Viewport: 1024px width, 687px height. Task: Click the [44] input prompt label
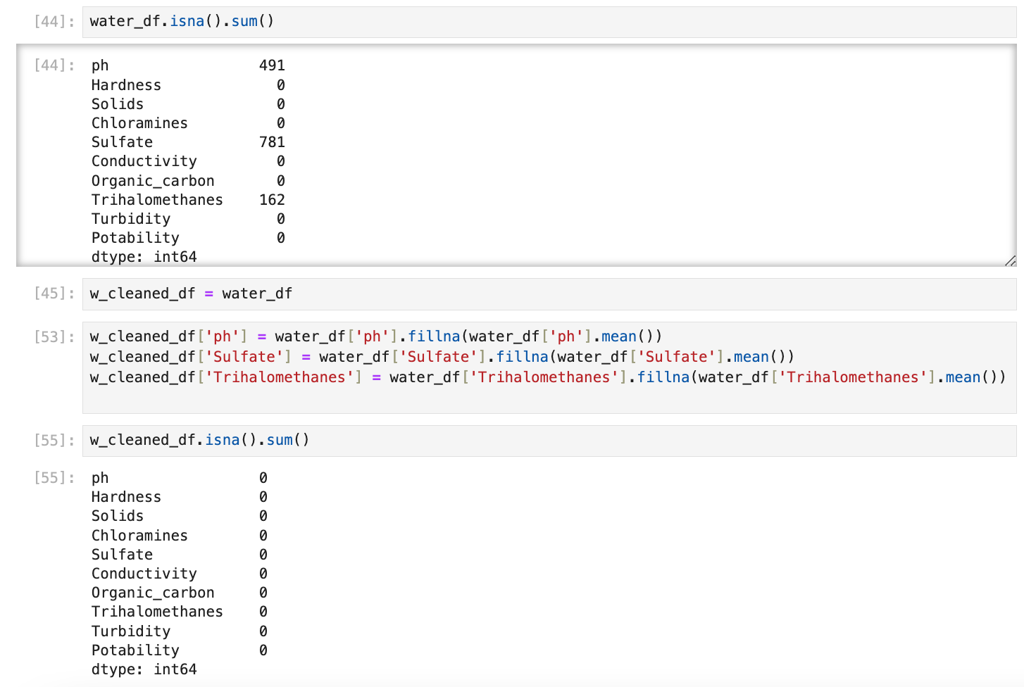(x=54, y=22)
